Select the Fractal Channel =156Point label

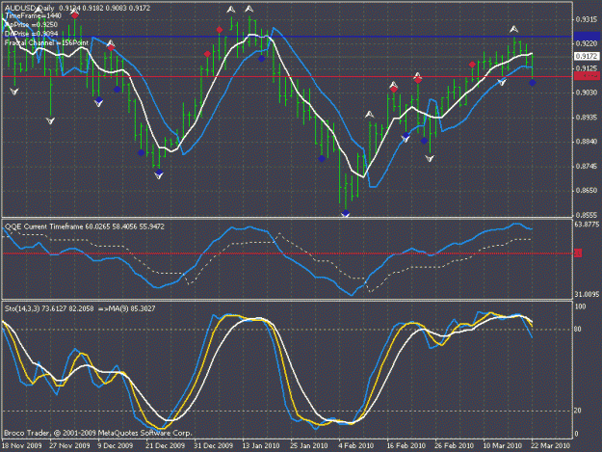[46, 43]
